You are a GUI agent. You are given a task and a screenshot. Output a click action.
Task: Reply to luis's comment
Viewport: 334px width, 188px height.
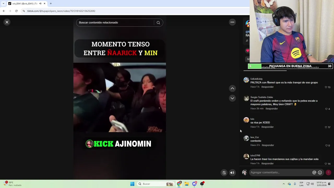point(267,127)
